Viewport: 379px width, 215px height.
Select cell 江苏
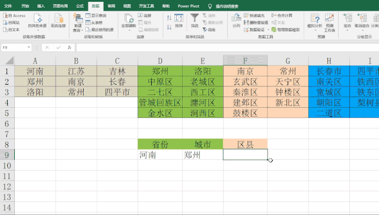point(76,71)
